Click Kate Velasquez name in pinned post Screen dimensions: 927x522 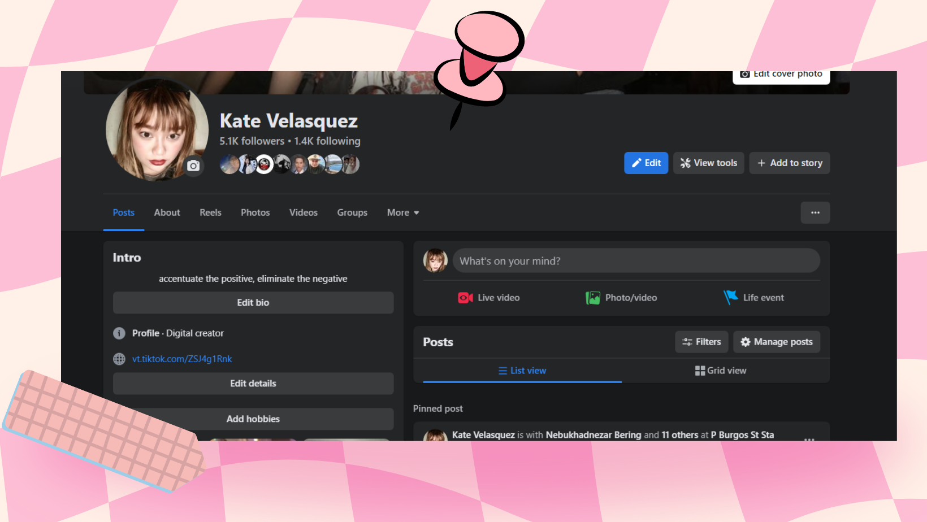[x=483, y=435]
